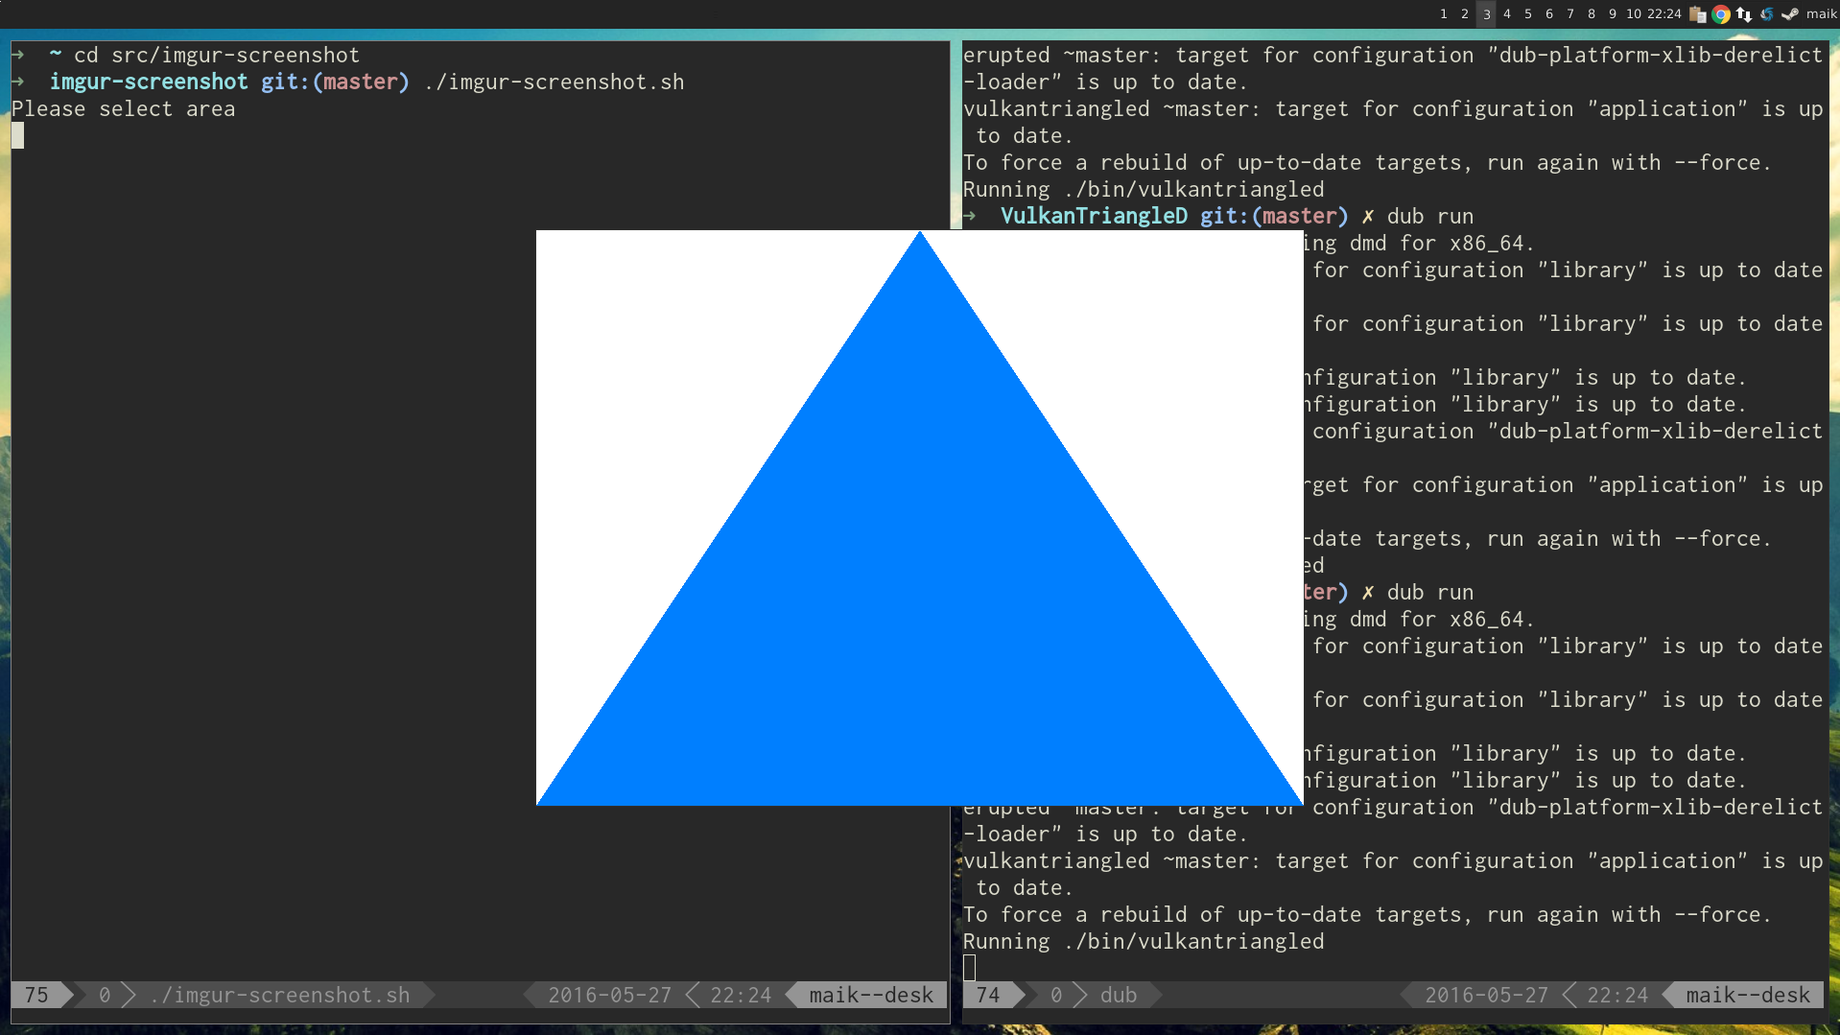The image size is (1840, 1035).
Task: Click the up/down transfer arrows tray icon
Action: 1742,14
